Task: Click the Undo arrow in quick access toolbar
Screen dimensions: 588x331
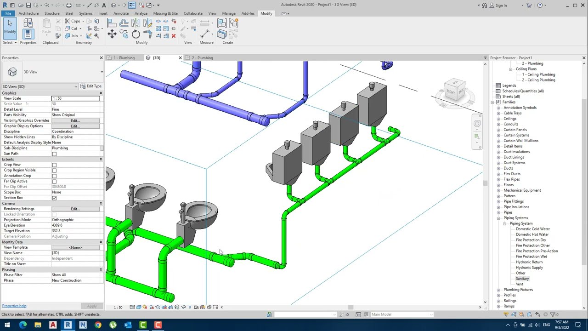Action: coord(46,5)
